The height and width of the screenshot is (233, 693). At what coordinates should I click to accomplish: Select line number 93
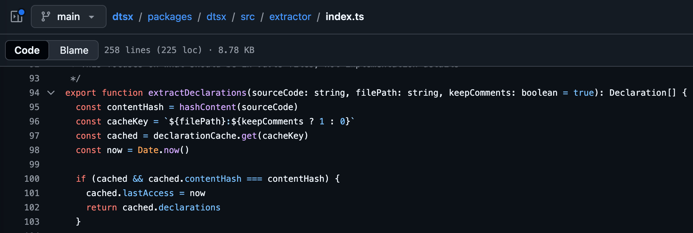tap(34, 79)
